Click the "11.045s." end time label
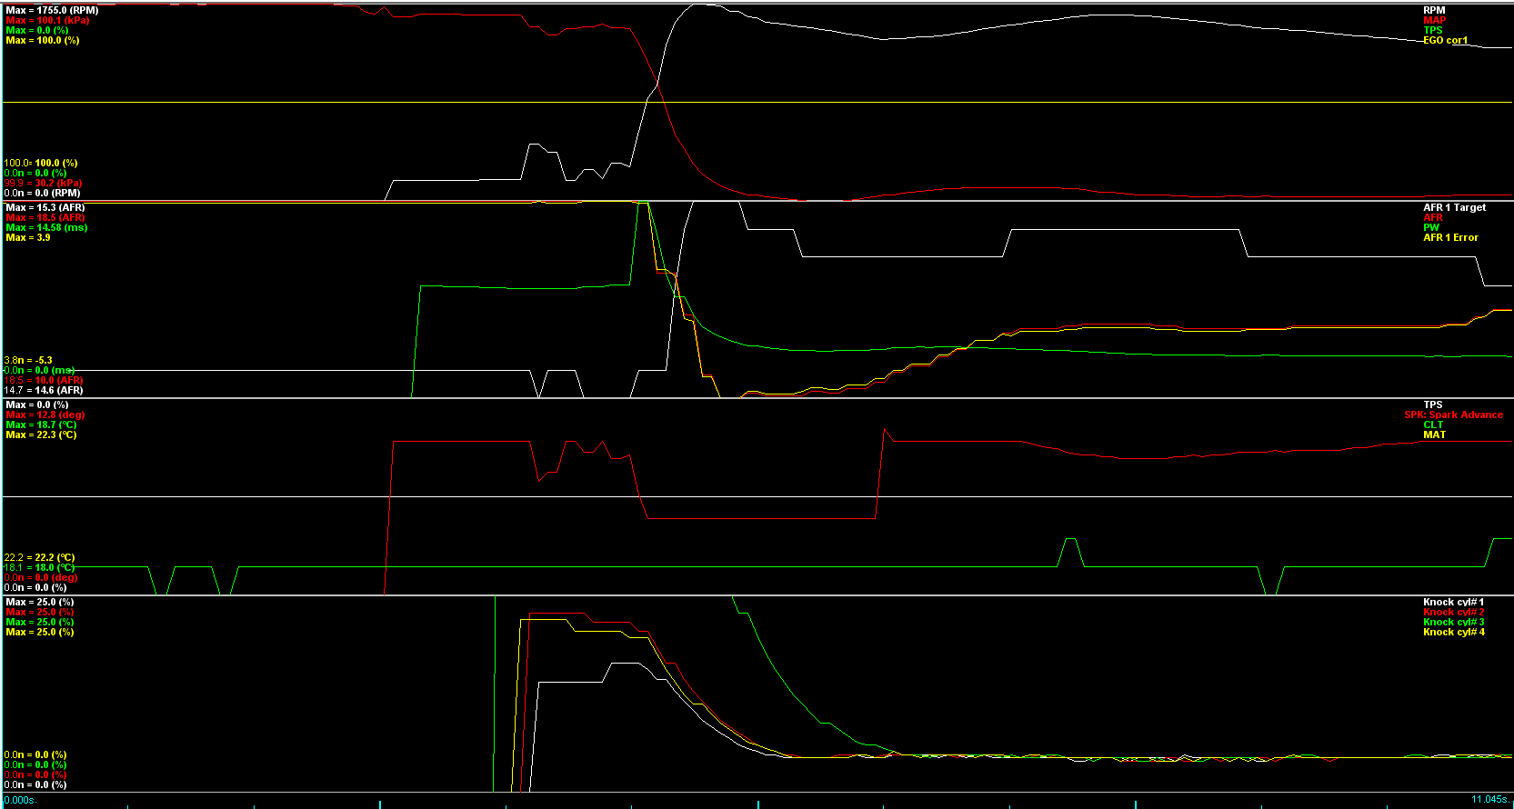 click(1489, 800)
